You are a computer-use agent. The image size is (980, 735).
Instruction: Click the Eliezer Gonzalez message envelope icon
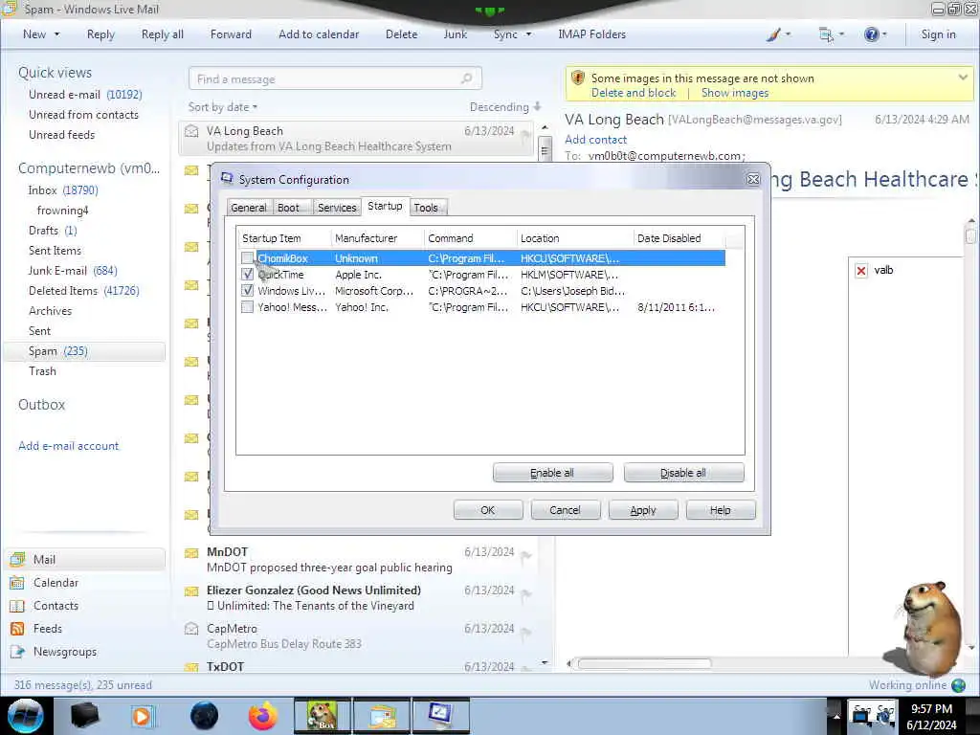(x=191, y=590)
